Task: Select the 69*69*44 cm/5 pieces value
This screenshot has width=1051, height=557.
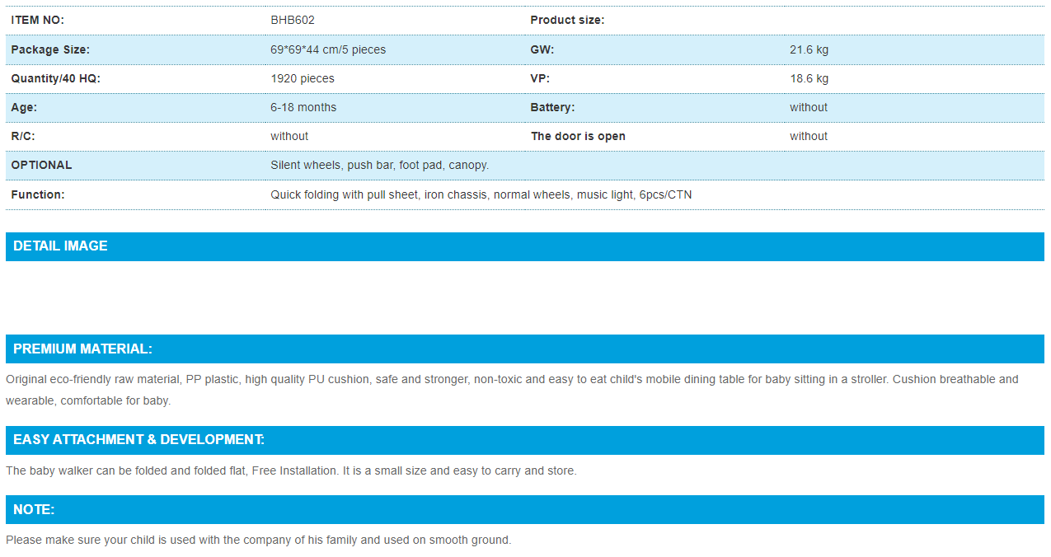Action: (x=327, y=49)
